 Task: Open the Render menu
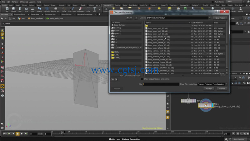pyautogui.click(x=15, y=2)
